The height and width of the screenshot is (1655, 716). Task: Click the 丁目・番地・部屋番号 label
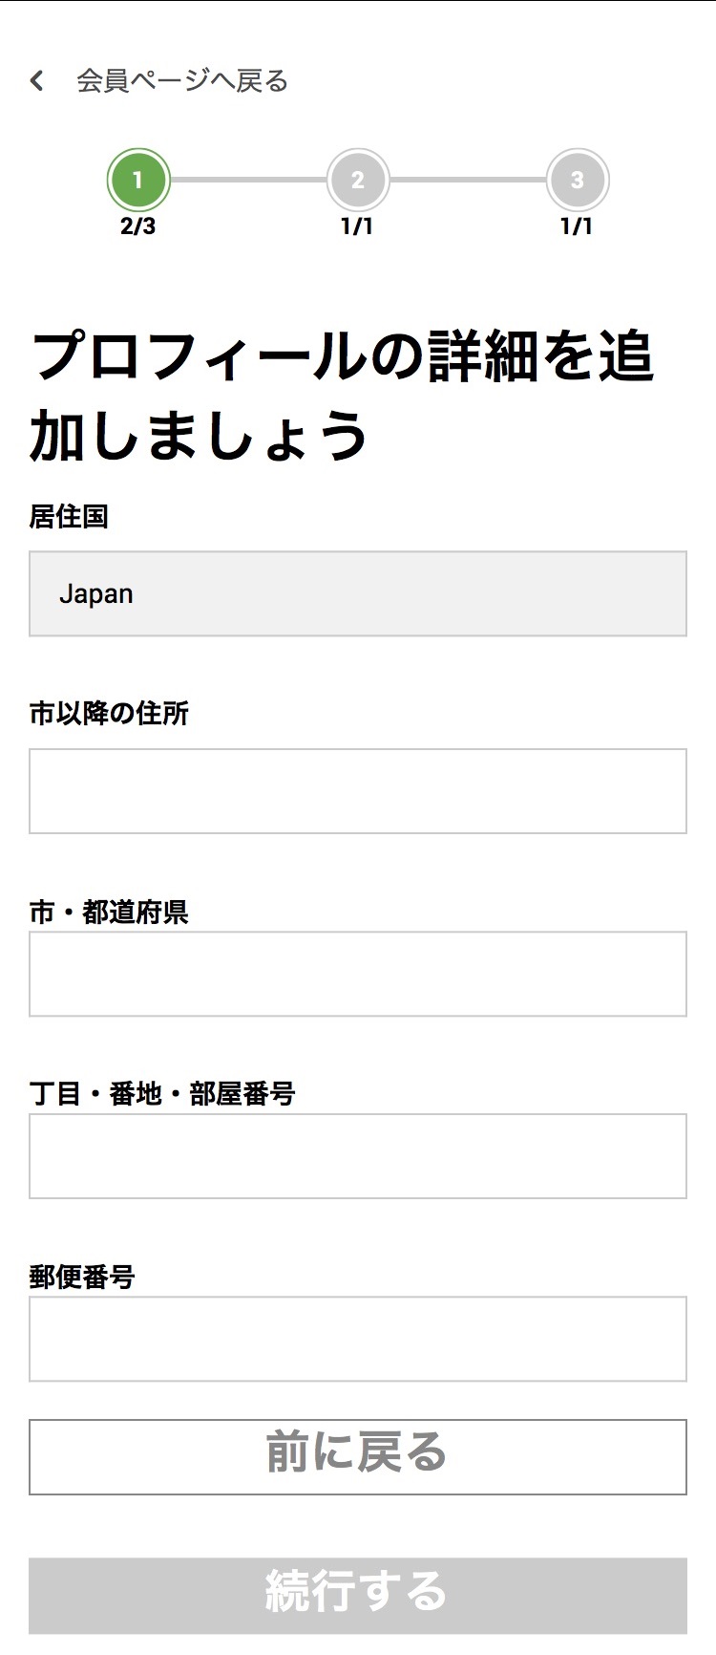(x=162, y=1094)
